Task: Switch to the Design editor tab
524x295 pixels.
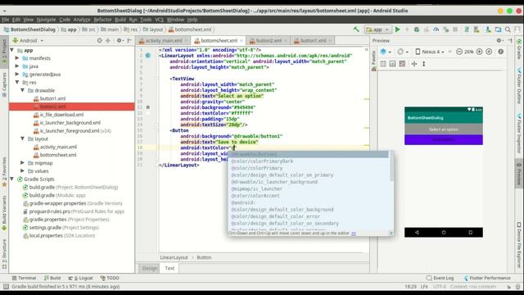Action: point(149,268)
